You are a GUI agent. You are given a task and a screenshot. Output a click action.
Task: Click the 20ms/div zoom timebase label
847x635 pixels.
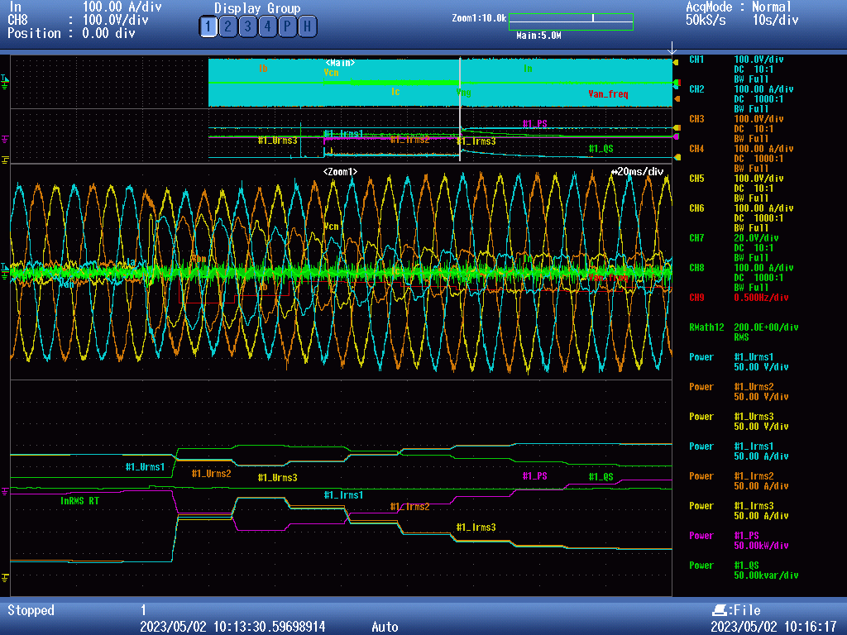pyautogui.click(x=637, y=172)
